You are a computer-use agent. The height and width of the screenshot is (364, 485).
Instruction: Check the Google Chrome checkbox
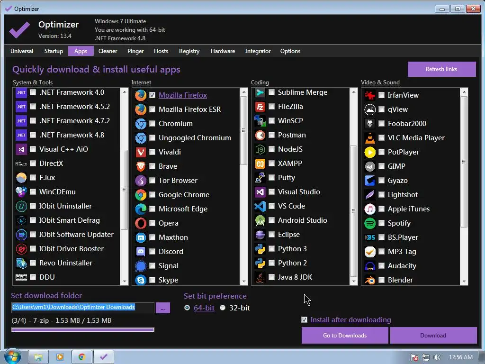click(152, 195)
